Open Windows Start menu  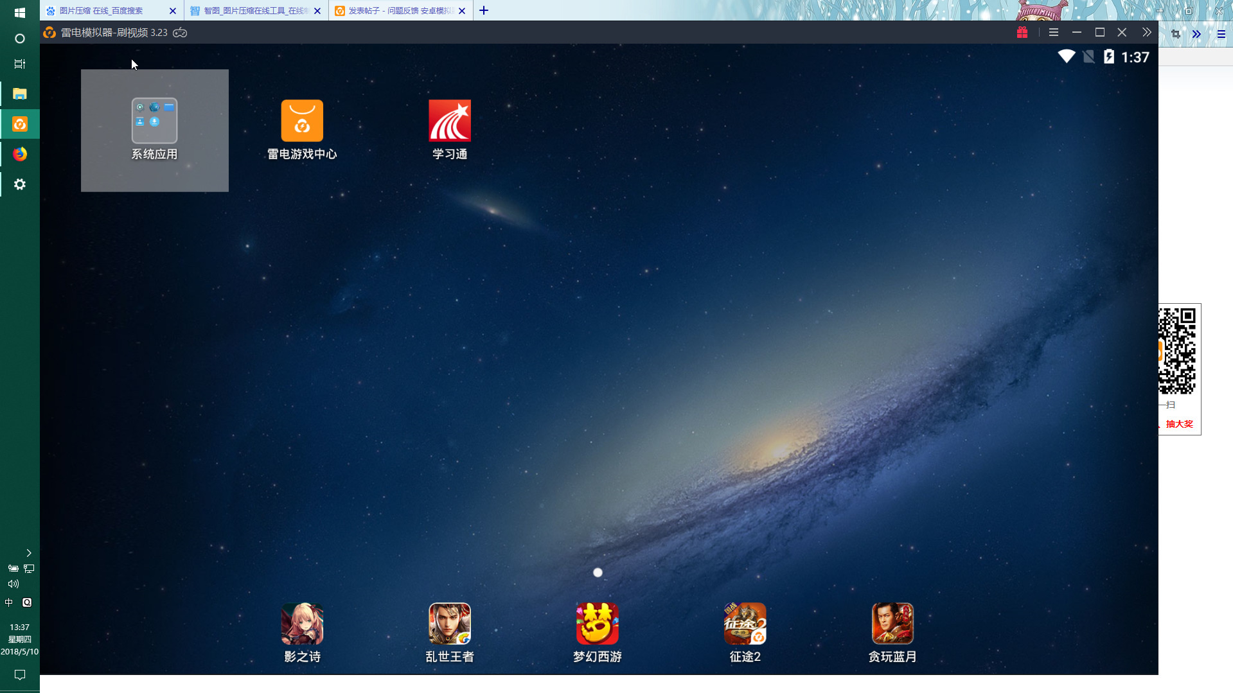click(x=20, y=13)
